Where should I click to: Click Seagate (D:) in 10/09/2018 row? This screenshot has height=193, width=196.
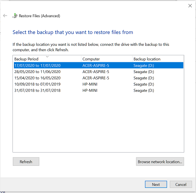pyautogui.click(x=144, y=84)
